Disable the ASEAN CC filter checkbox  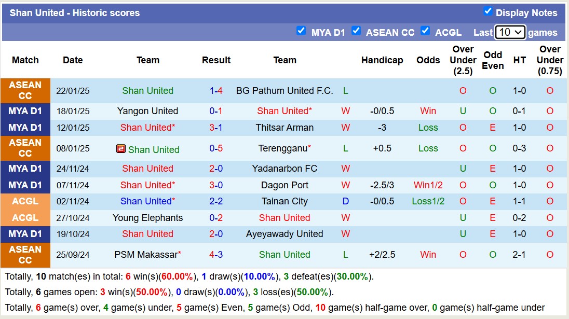click(x=356, y=31)
